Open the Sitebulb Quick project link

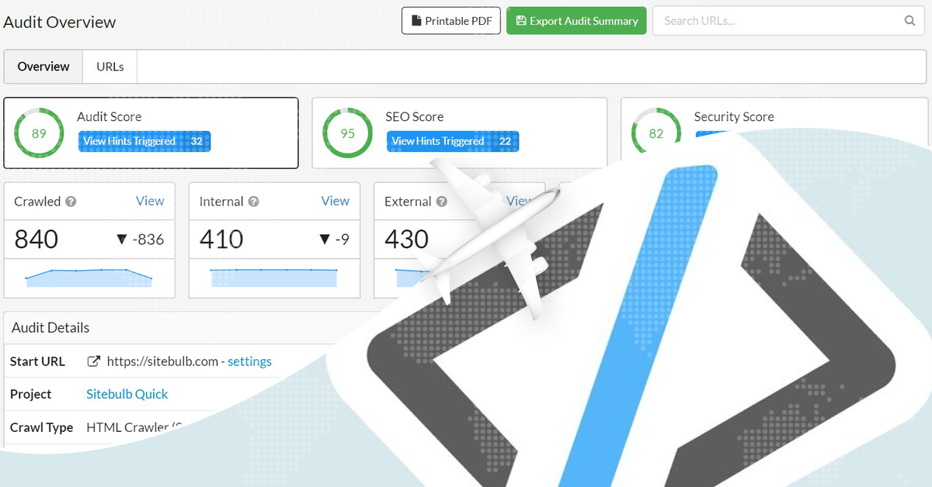click(127, 394)
